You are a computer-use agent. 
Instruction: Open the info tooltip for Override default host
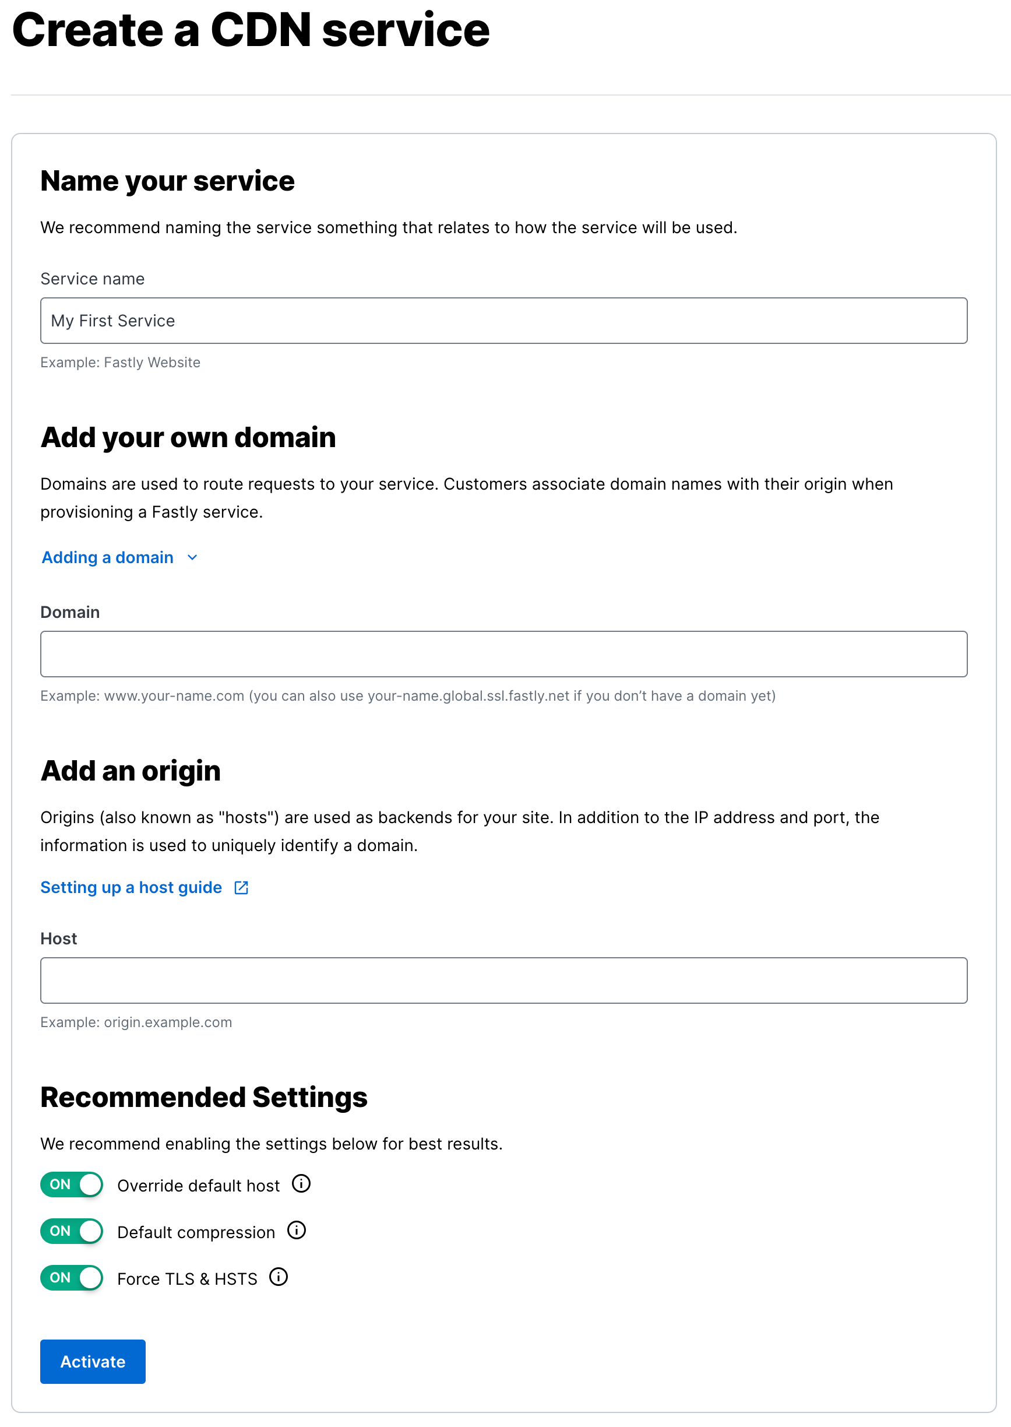pos(301,1184)
